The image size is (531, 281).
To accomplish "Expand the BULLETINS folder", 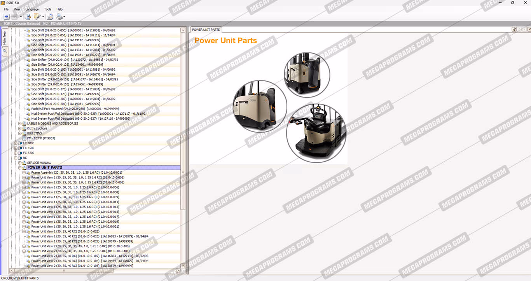I will [20, 133].
